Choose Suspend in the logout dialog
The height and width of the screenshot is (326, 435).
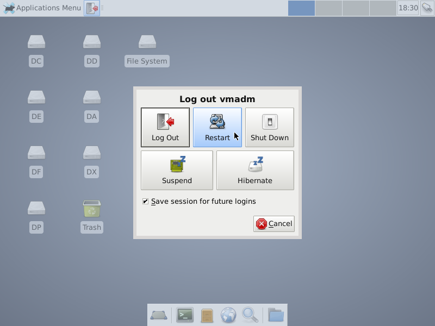click(177, 170)
